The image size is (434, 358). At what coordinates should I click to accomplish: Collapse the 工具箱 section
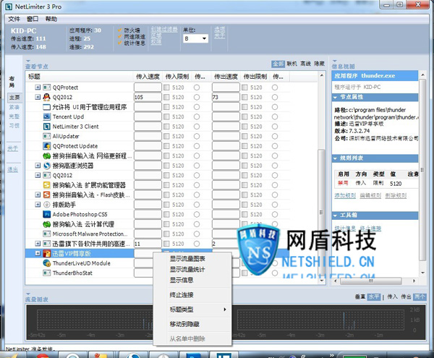335,216
